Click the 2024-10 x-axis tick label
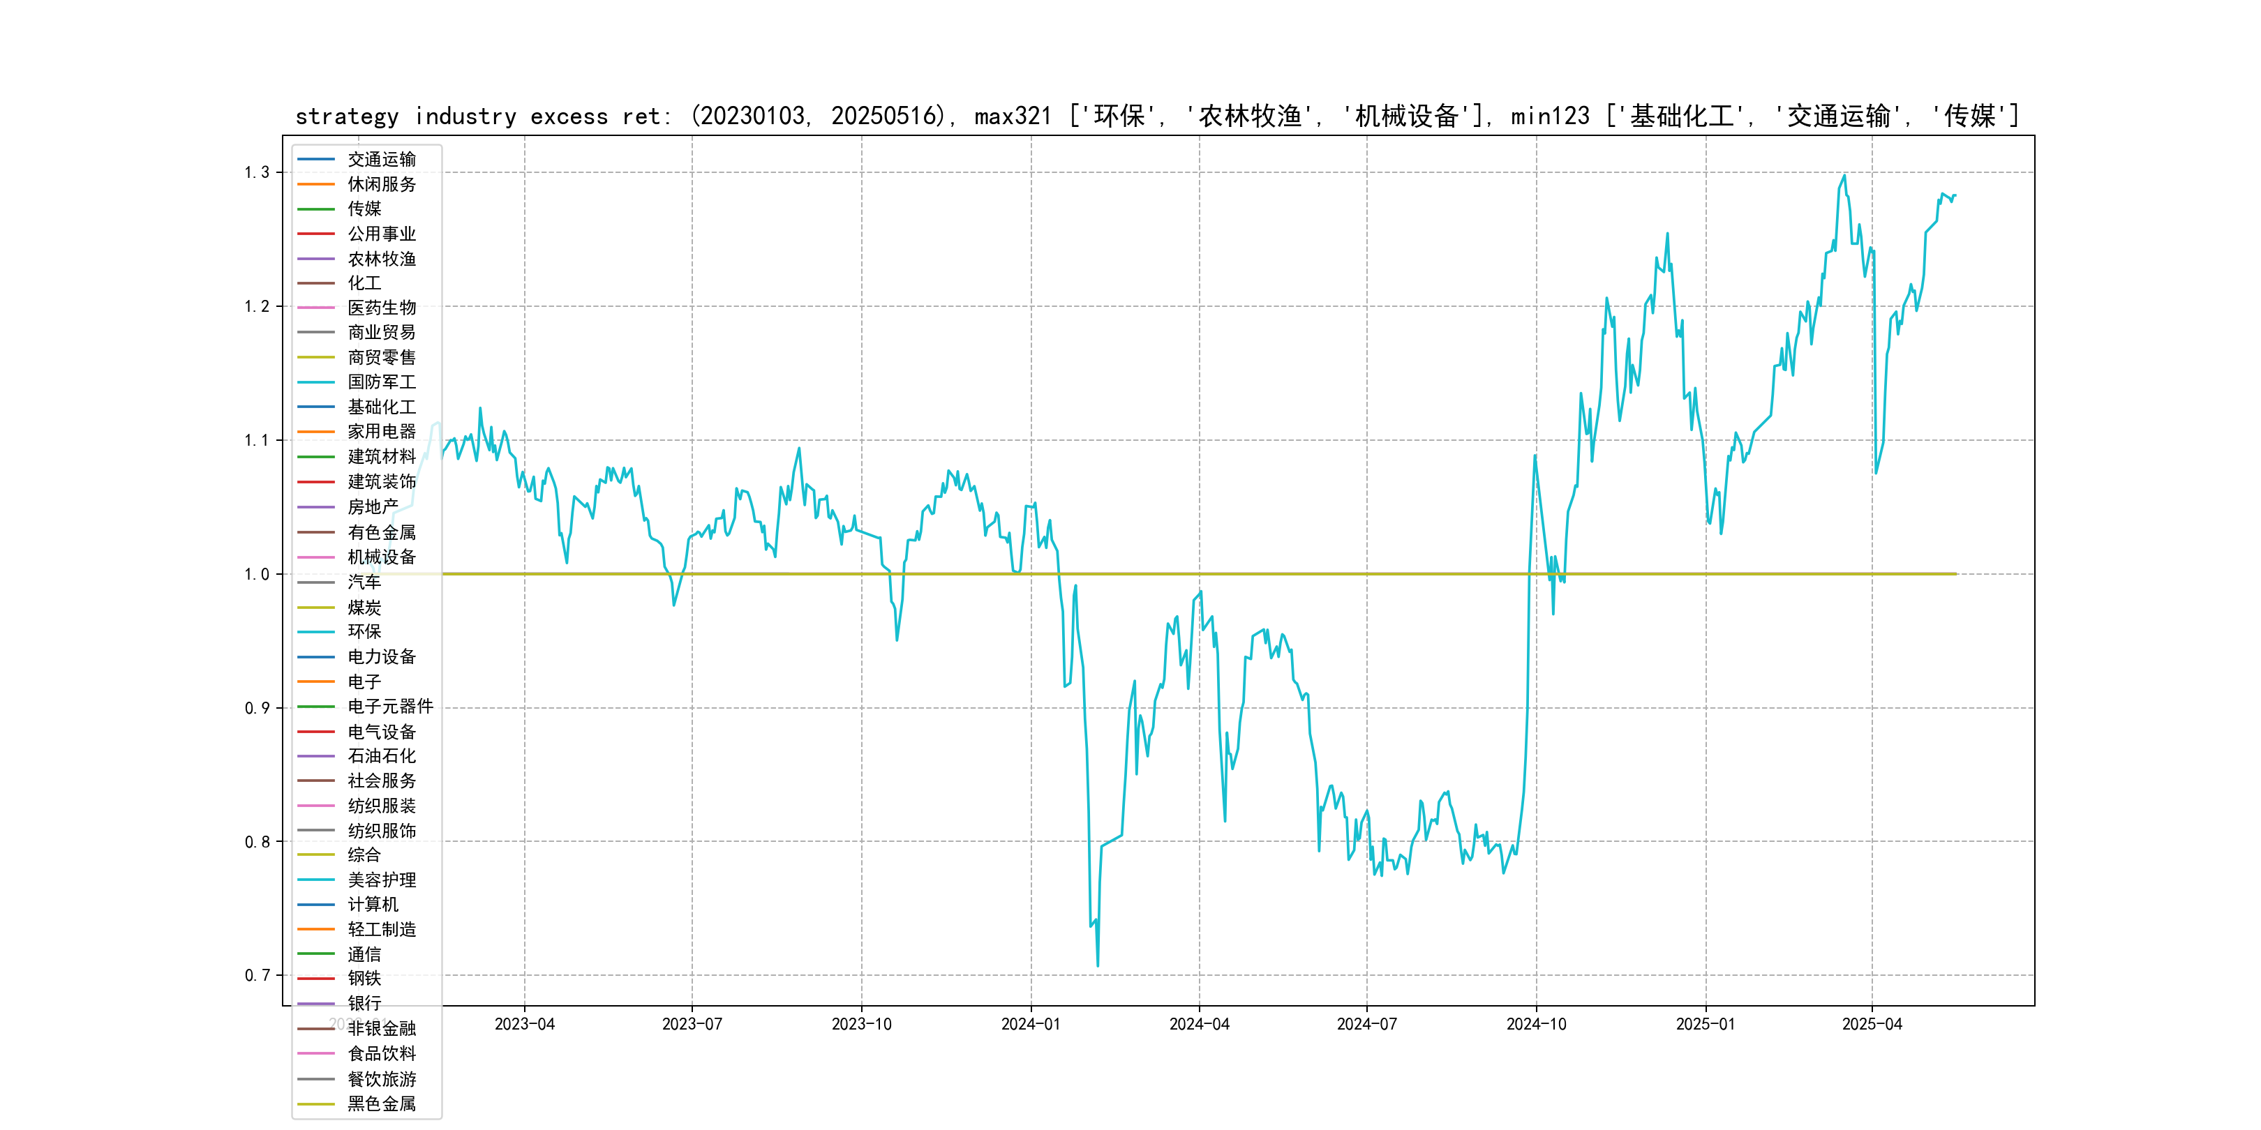Image resolution: width=2261 pixels, height=1130 pixels. (x=1536, y=1024)
